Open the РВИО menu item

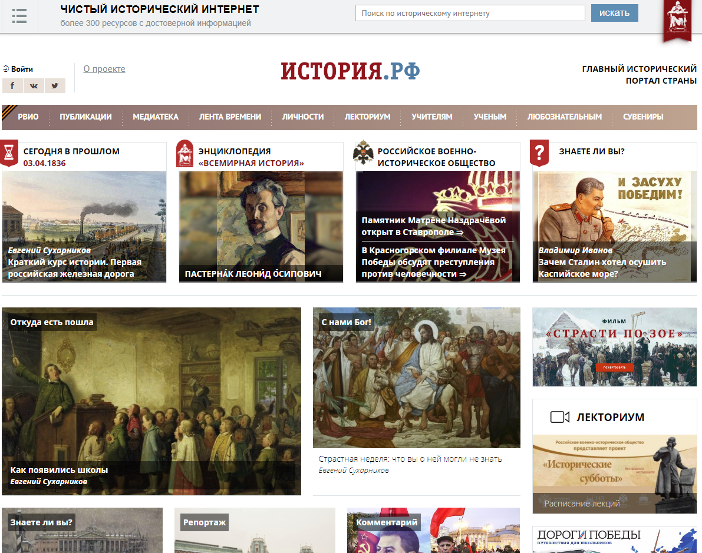pyautogui.click(x=28, y=117)
